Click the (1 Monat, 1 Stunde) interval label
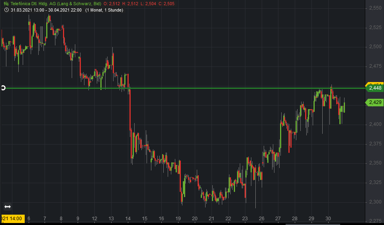Screen dimensions: 384x225 pos(104,10)
